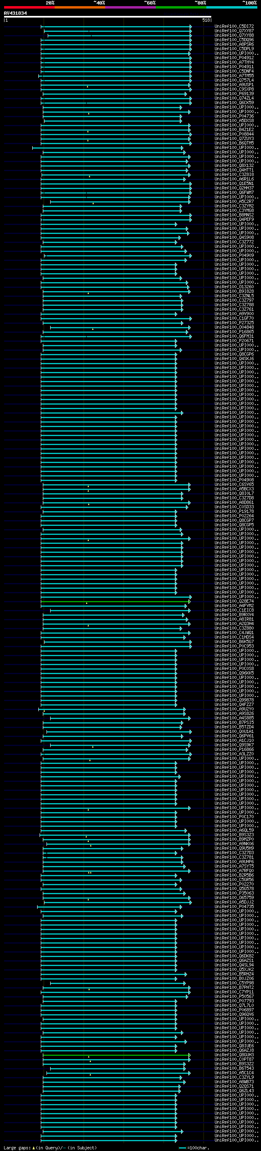Select the UniRef100_Q28E74 label
Image resolution: width=261 pixels, height=1151 pixels.
point(234,601)
